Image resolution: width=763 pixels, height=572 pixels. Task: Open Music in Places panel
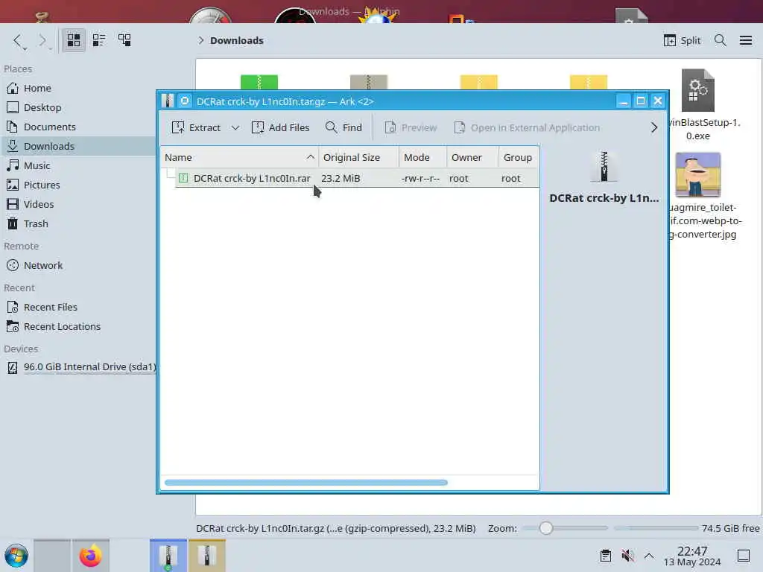77,165
